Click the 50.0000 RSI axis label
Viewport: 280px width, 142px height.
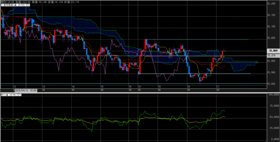pos(273,117)
